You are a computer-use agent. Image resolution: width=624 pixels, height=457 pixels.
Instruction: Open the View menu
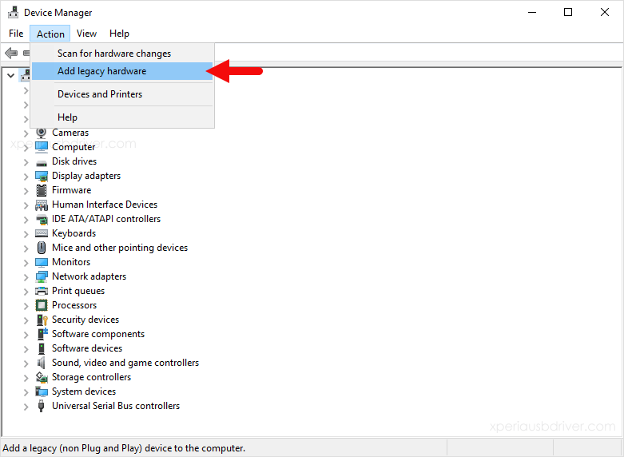pyautogui.click(x=86, y=34)
